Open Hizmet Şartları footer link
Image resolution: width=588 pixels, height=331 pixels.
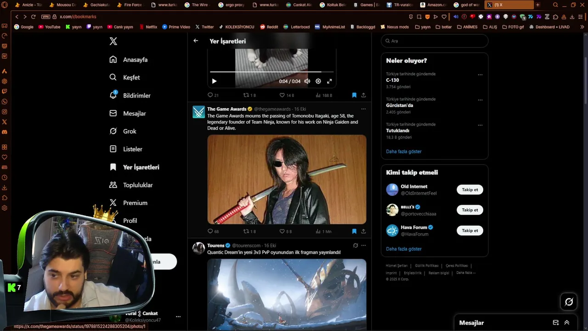(x=396, y=266)
